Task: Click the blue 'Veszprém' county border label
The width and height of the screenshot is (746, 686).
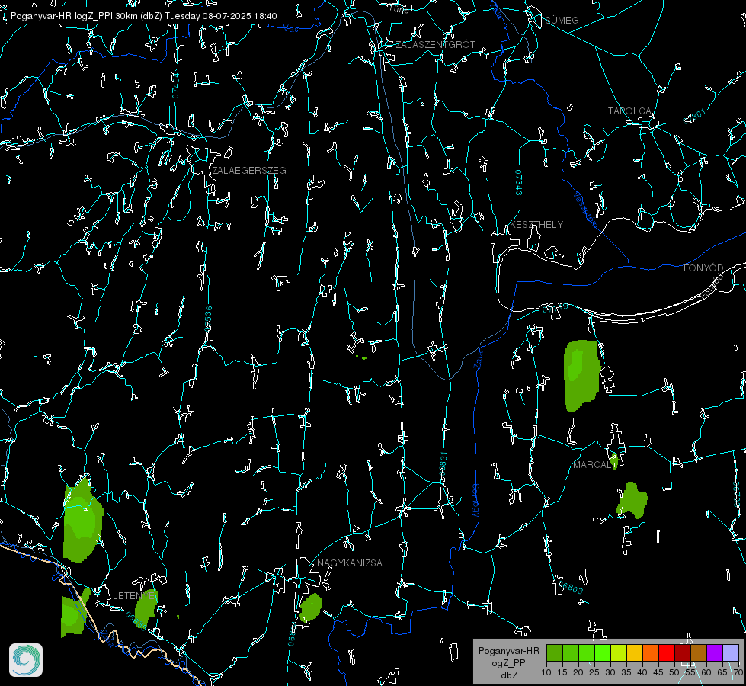Action: [586, 209]
